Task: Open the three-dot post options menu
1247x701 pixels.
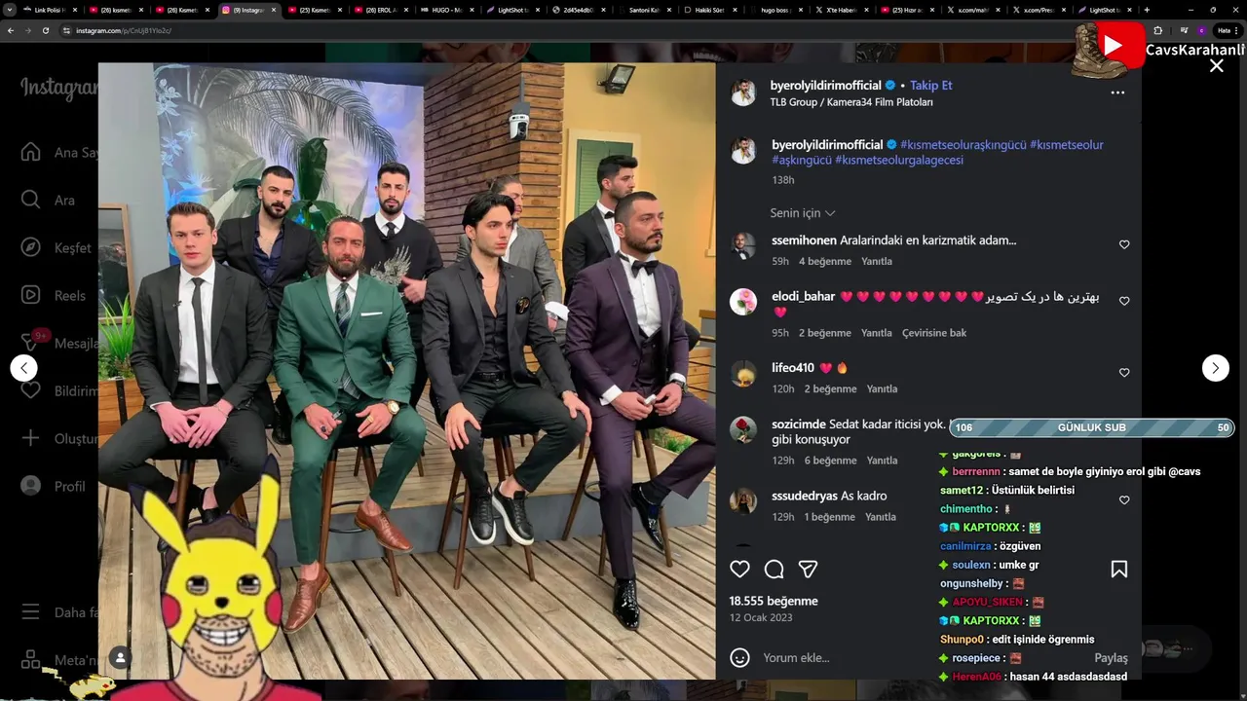Action: click(1117, 92)
